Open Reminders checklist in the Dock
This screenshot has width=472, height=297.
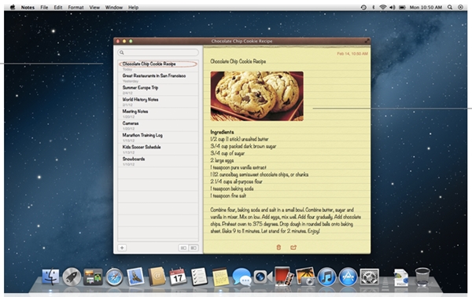pyautogui.click(x=199, y=277)
